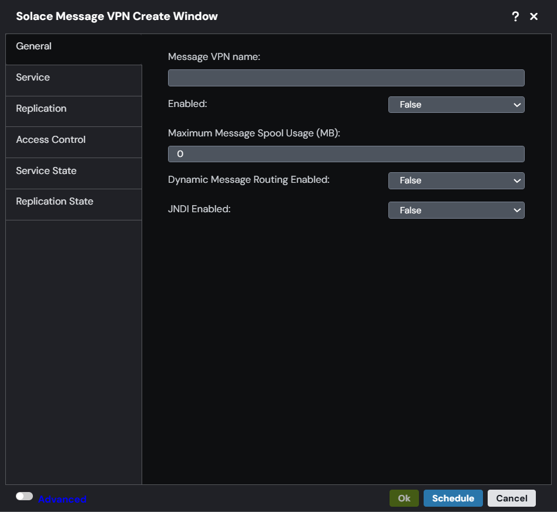The width and height of the screenshot is (557, 512).
Task: Open the Dynamic Message Routing Enabled dropdown
Action: [456, 180]
